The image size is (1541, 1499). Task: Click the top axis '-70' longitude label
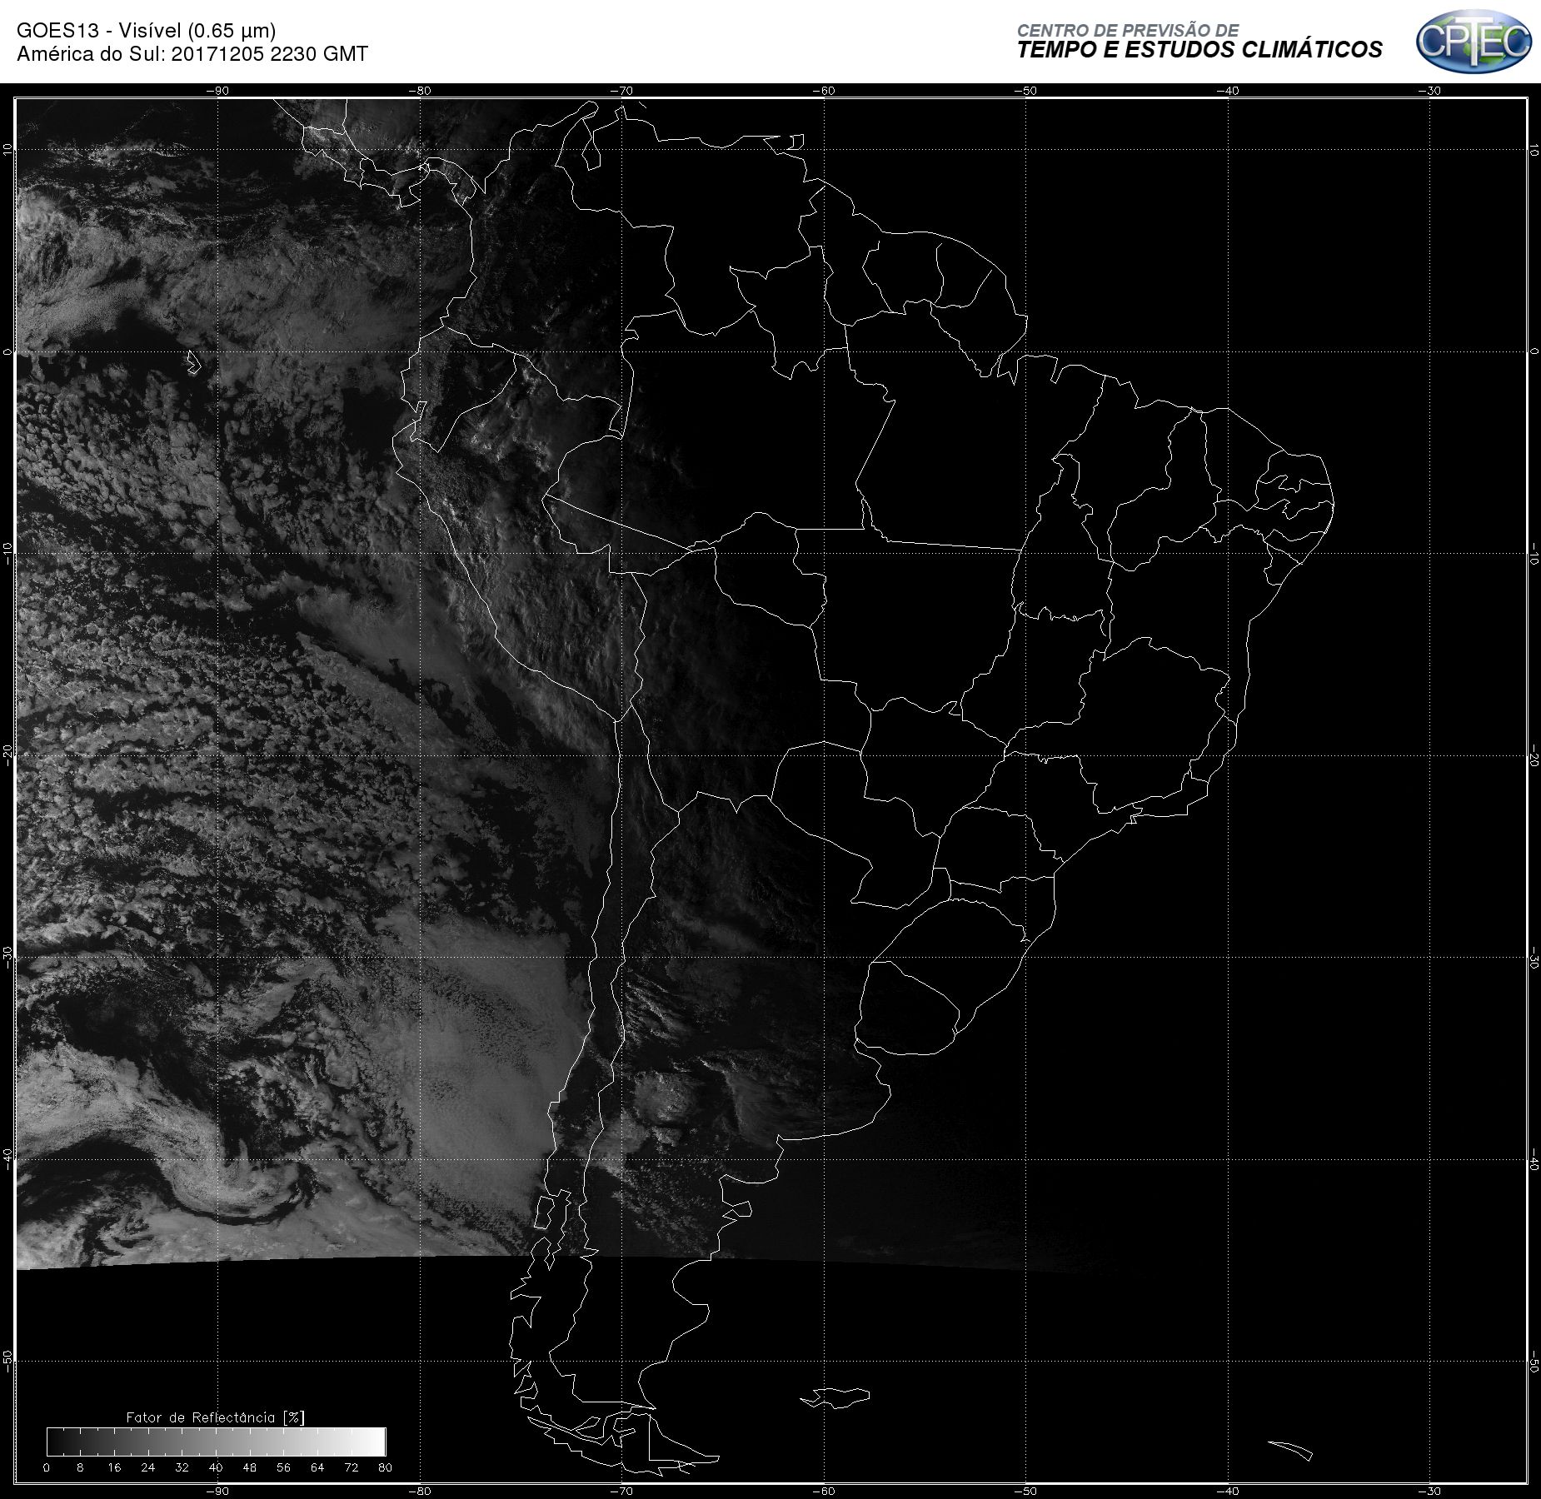621,91
